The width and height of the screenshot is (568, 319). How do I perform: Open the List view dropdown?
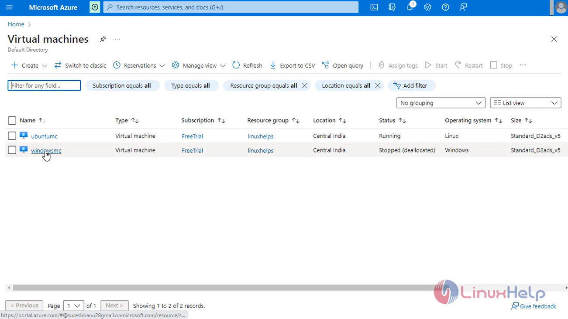coord(526,103)
